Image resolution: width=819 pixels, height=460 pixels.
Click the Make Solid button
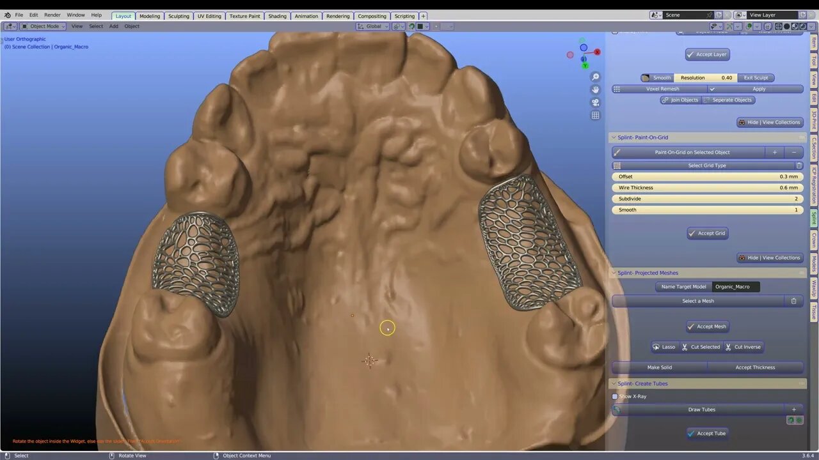(x=660, y=367)
